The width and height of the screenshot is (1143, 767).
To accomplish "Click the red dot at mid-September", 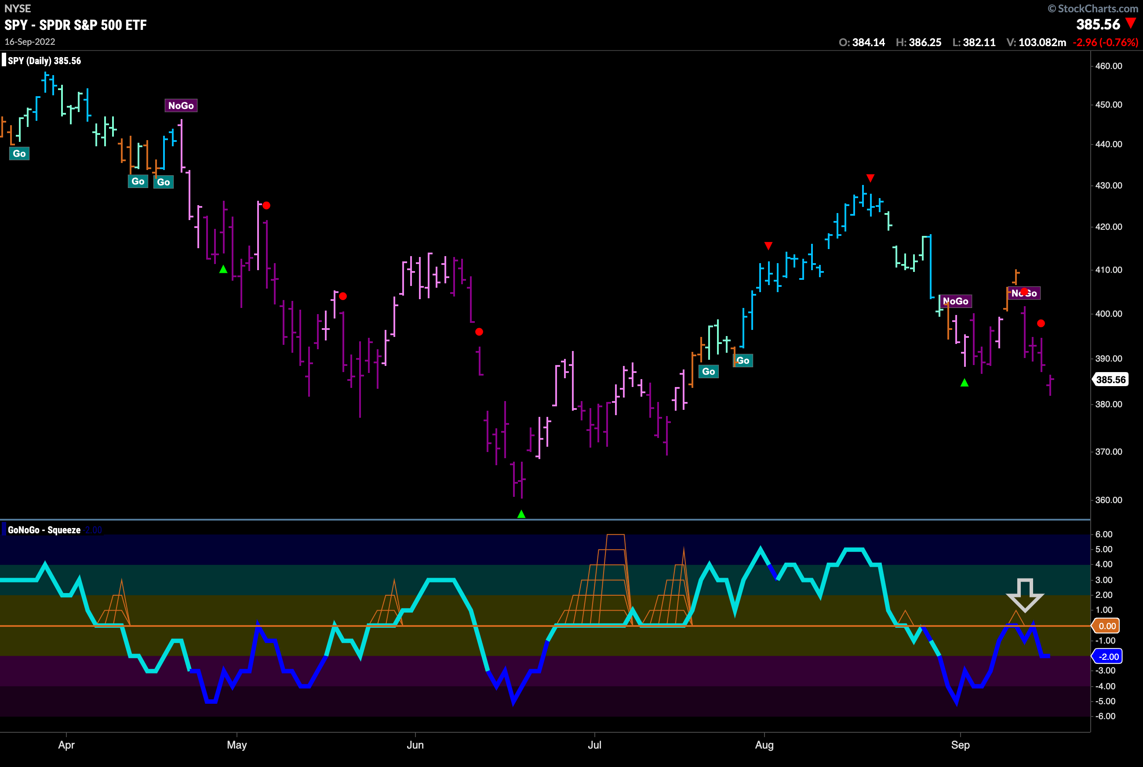I will [1041, 323].
